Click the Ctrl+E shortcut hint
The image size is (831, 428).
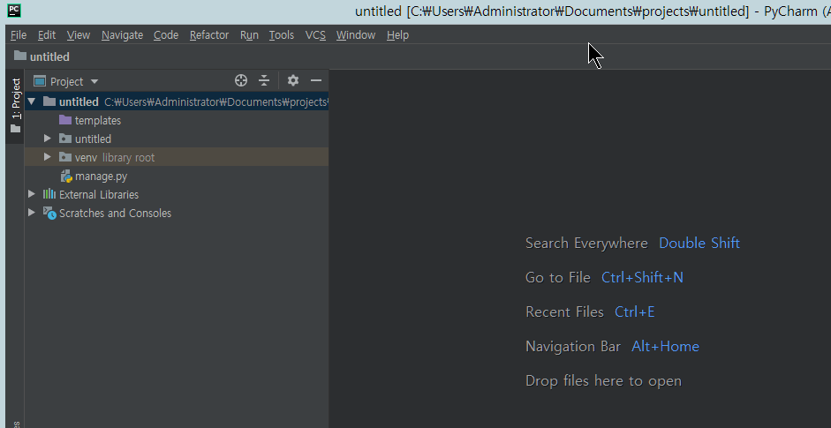(634, 312)
